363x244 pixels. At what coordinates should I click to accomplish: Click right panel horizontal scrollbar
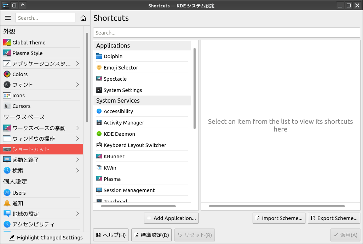tap(277, 206)
